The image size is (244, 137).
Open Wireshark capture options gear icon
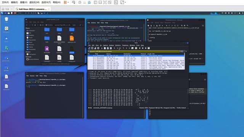98,48
